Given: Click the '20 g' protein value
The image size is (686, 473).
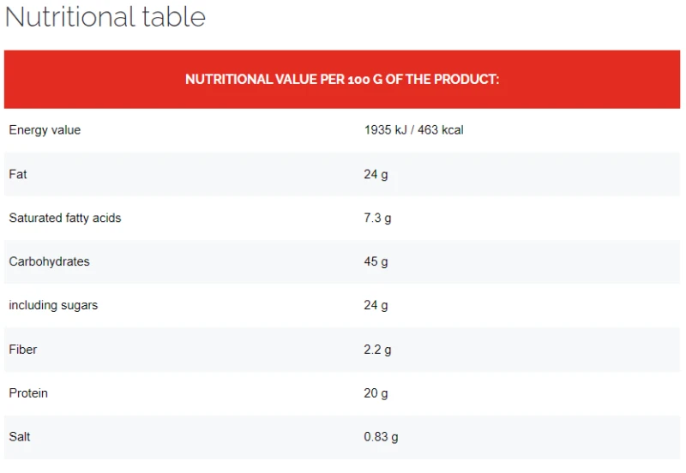Looking at the screenshot, I should (x=376, y=393).
